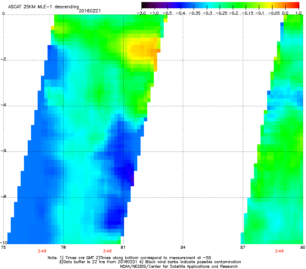Click the color bar label '-0.15'
306x269 pixels.
pos(247,13)
